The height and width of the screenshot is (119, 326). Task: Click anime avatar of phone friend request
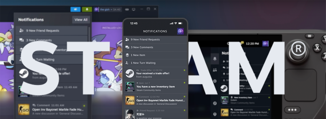(130, 114)
